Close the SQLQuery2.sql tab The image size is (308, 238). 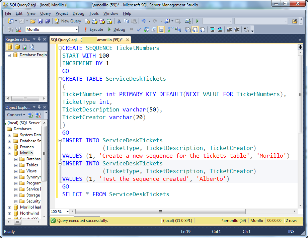click(128, 40)
